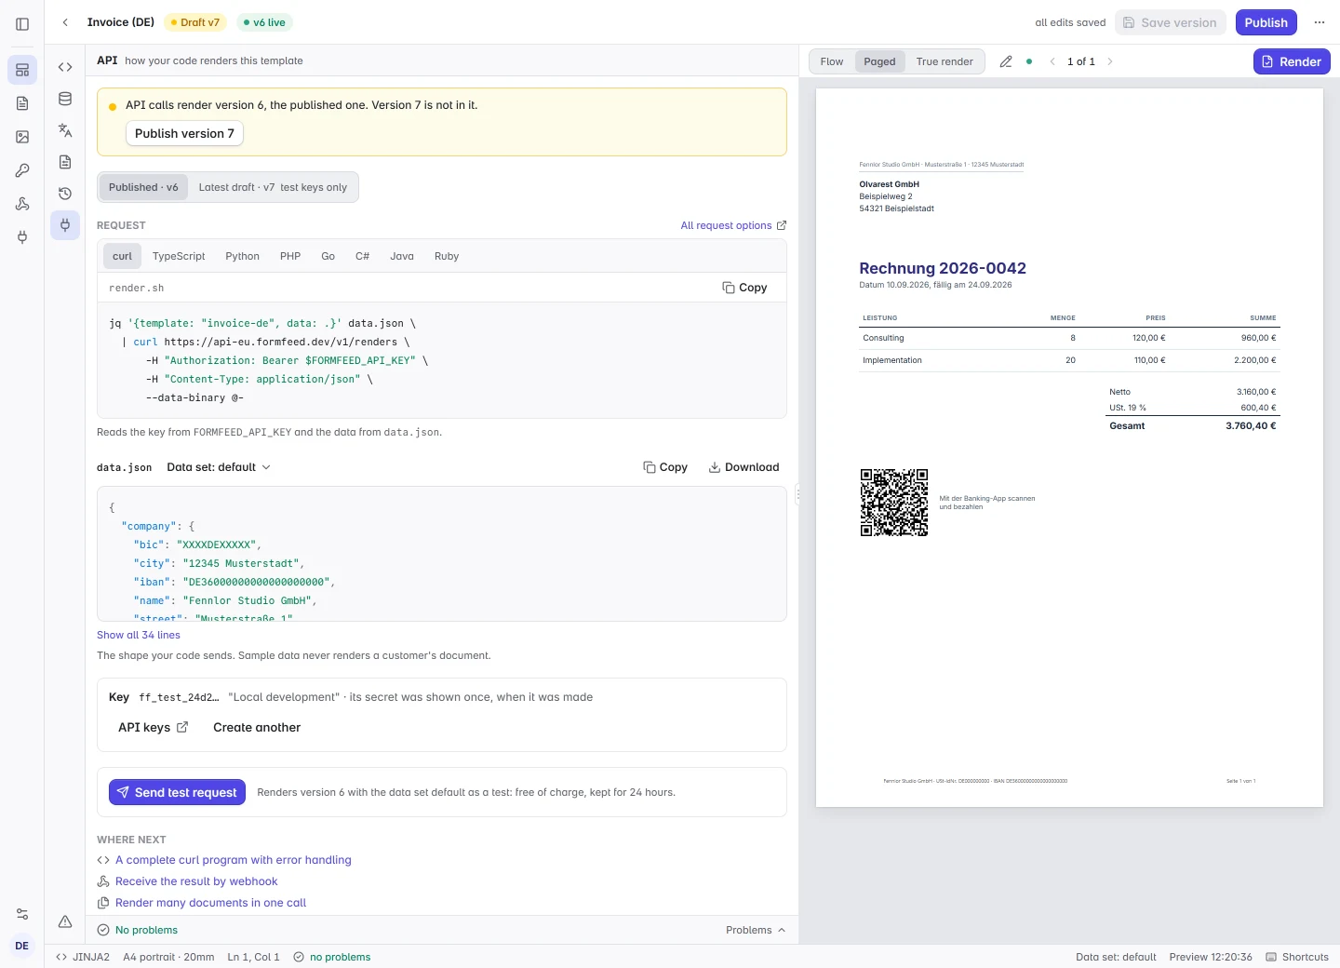Switch preview to Paged mode

pos(879,61)
